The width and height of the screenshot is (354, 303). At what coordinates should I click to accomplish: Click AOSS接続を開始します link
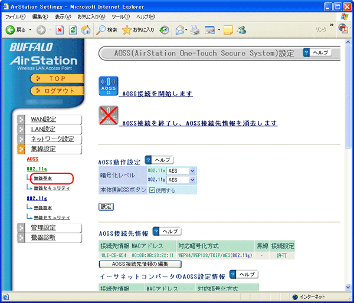coord(157,93)
